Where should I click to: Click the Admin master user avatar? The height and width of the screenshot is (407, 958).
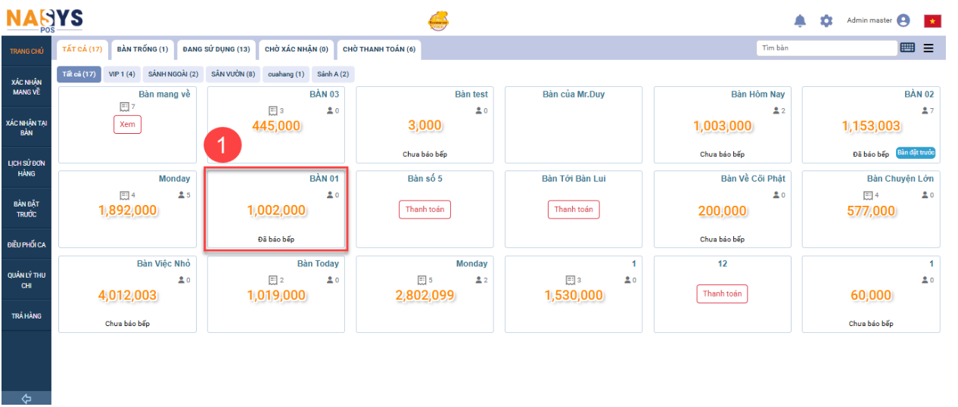(x=903, y=20)
